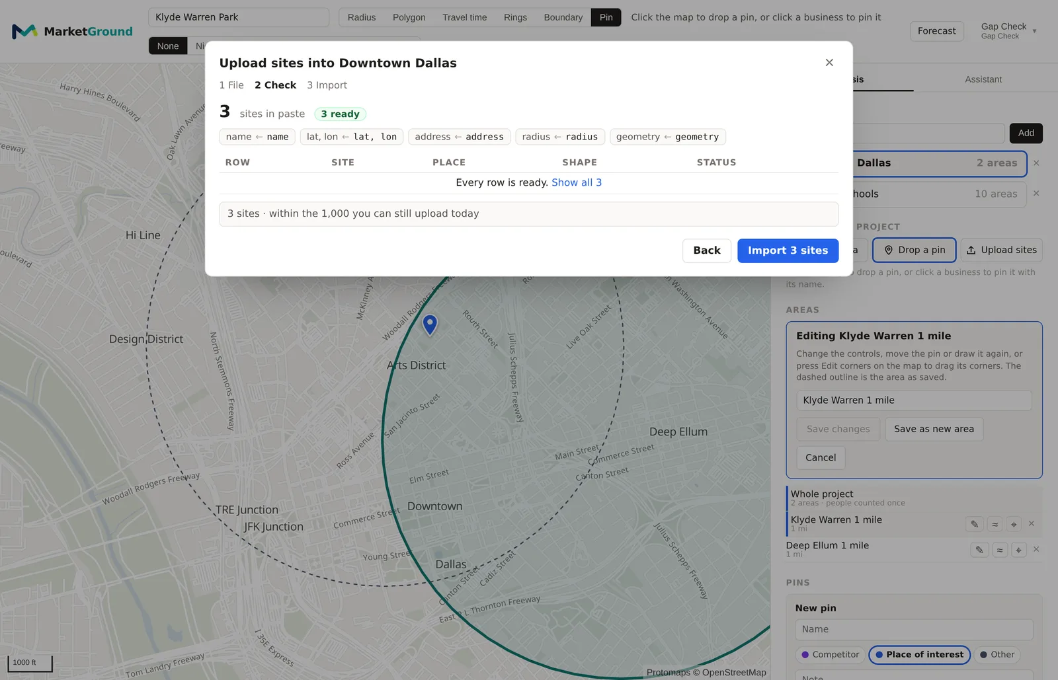Select the 2 Check step in the dialog
Viewport: 1058px width, 680px height.
275,85
